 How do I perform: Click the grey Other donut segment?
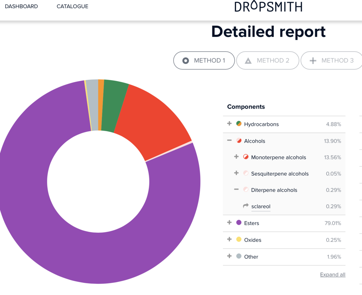click(x=93, y=105)
